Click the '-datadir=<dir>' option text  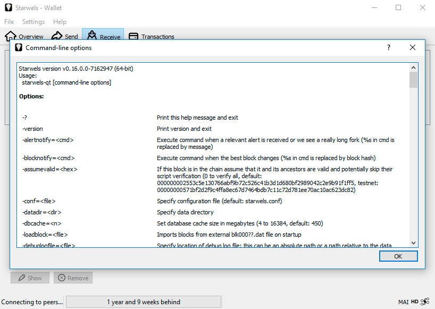(42, 212)
